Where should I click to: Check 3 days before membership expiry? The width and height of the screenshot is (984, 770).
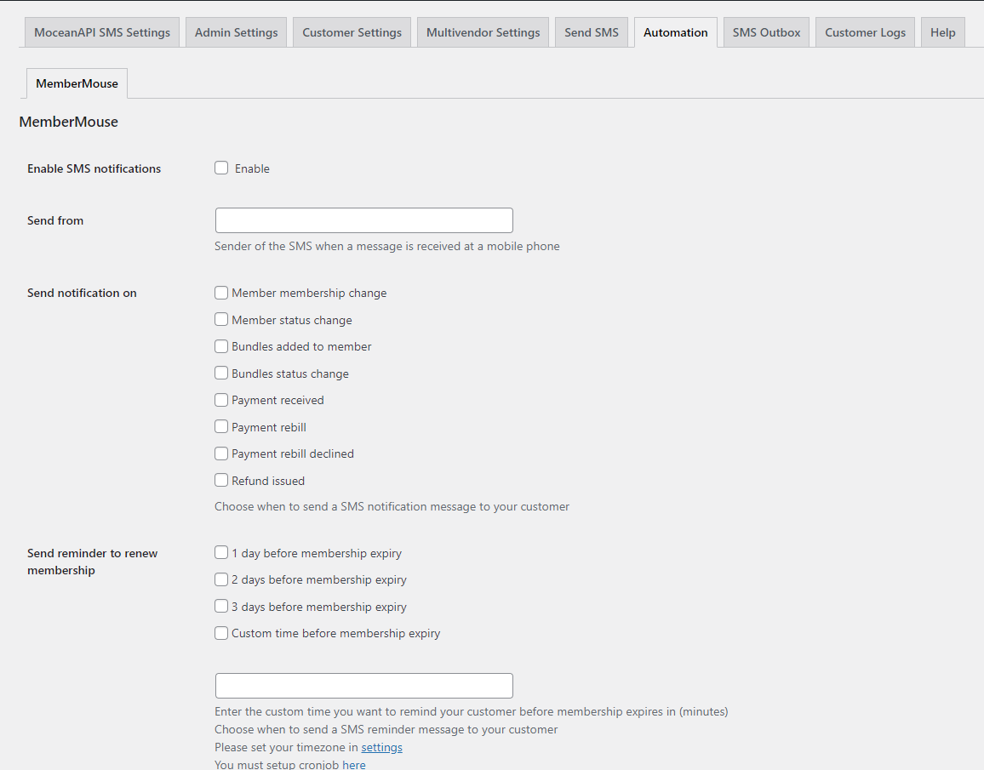tap(221, 607)
